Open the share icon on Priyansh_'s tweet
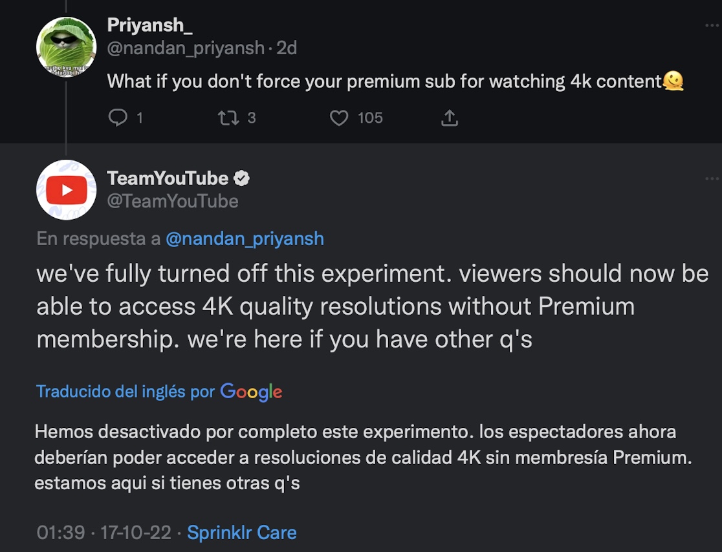The height and width of the screenshot is (552, 722). [x=449, y=118]
